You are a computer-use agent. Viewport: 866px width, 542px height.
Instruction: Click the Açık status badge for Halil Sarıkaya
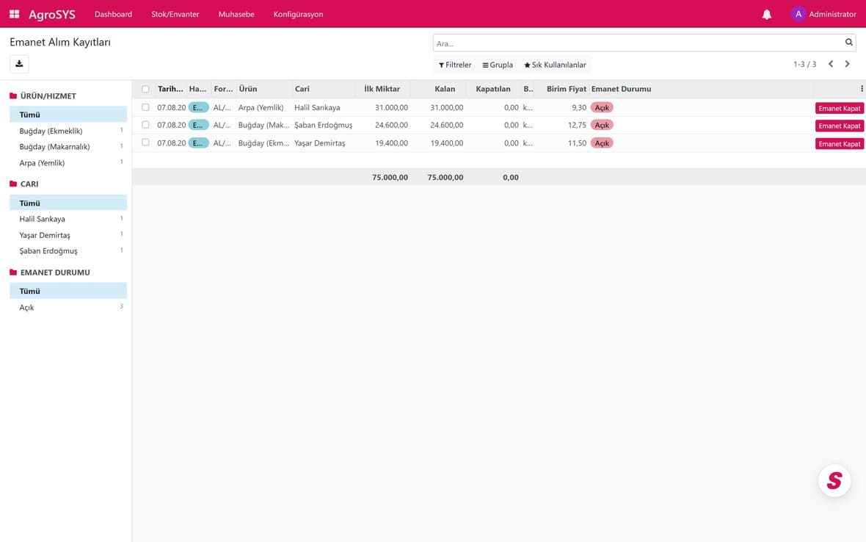(602, 108)
